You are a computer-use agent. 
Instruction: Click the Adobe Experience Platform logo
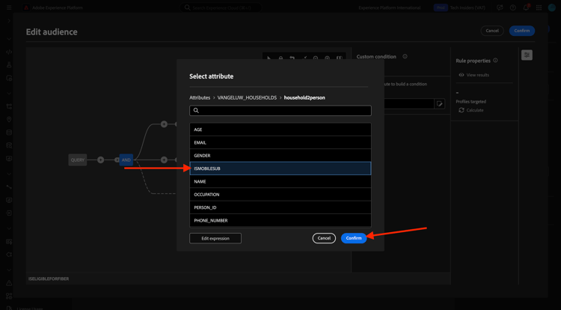[x=26, y=7]
